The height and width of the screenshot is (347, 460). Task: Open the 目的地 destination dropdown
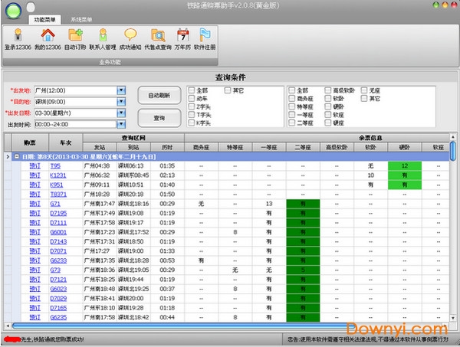click(x=121, y=101)
